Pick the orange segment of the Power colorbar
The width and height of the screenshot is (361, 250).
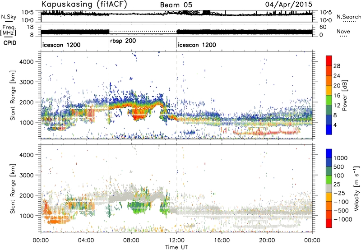pos(329,80)
